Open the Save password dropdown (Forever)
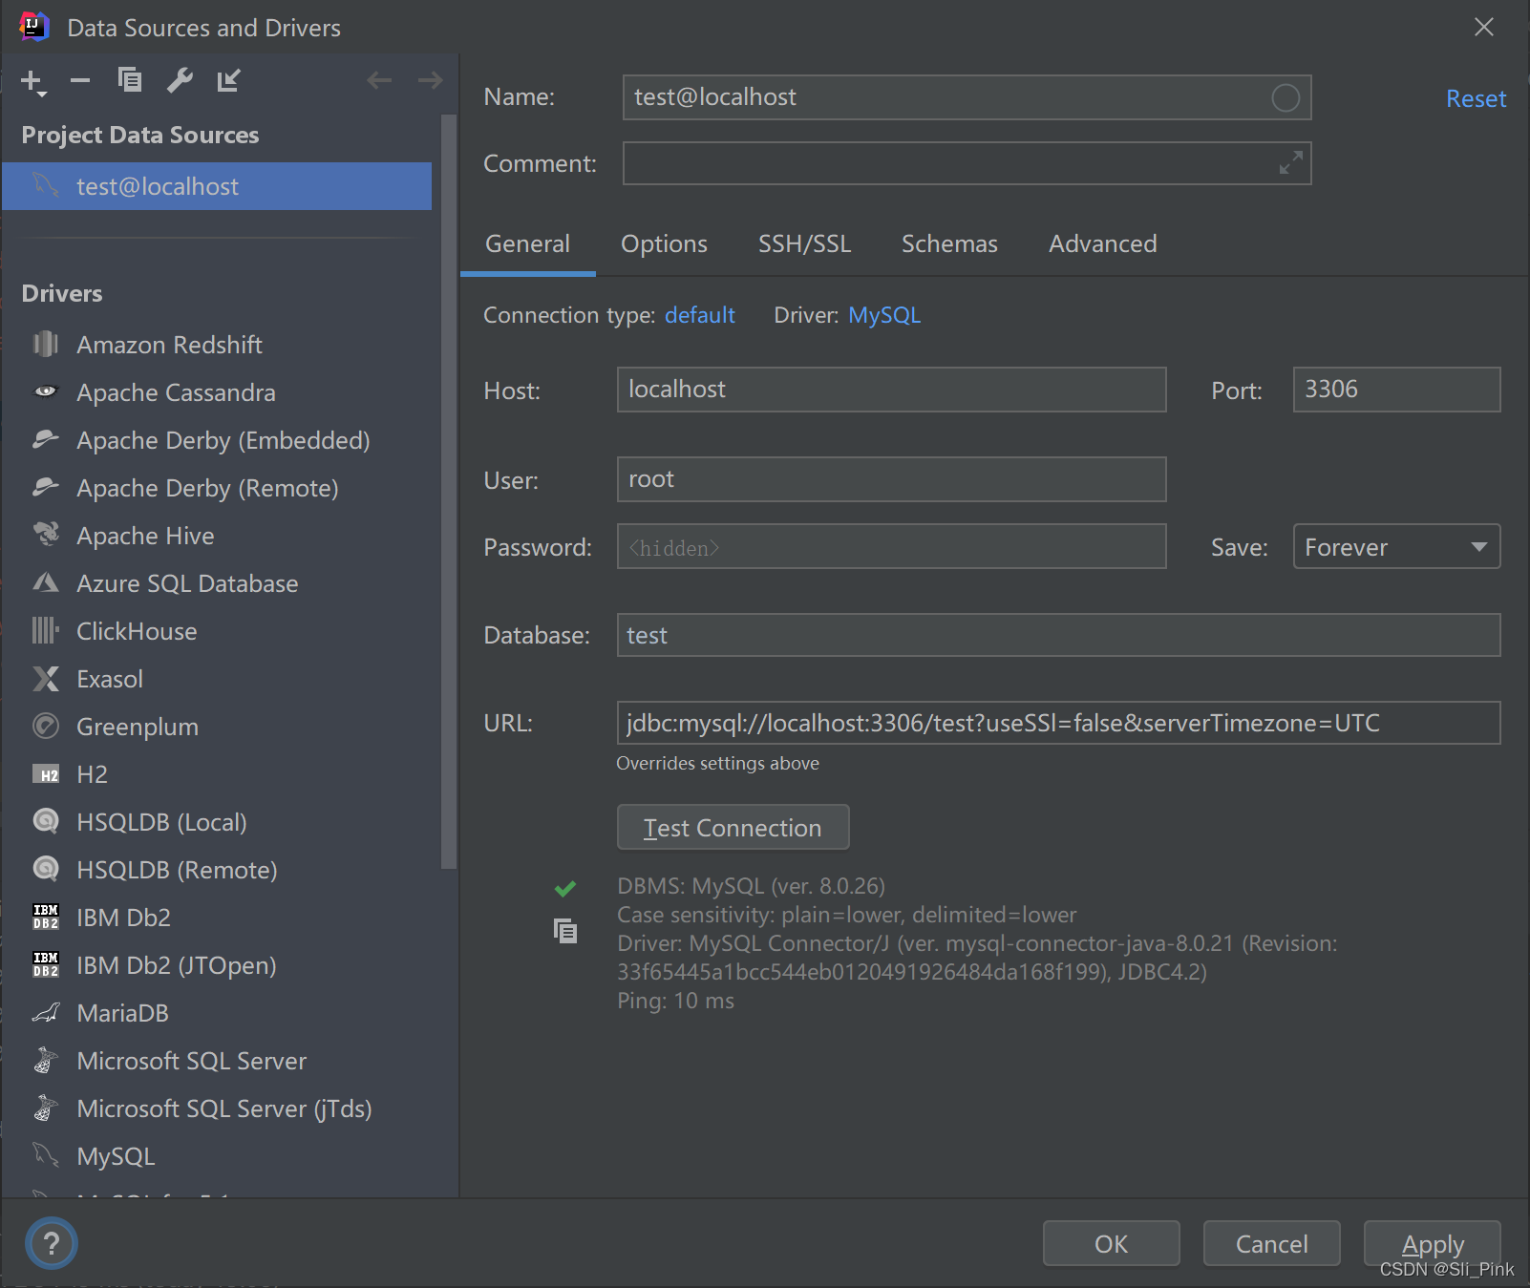The width and height of the screenshot is (1530, 1288). tap(1396, 547)
